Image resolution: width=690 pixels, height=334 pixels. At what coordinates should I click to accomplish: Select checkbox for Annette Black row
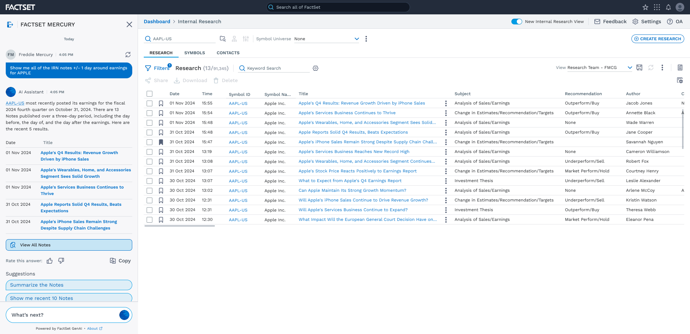click(149, 113)
